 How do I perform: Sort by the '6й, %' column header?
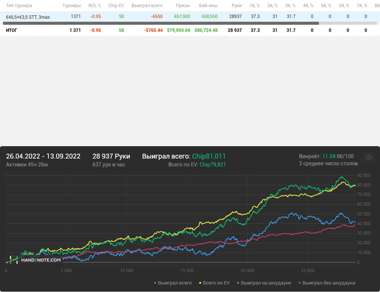[x=344, y=5]
